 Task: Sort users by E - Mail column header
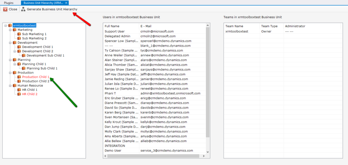coord(147,26)
